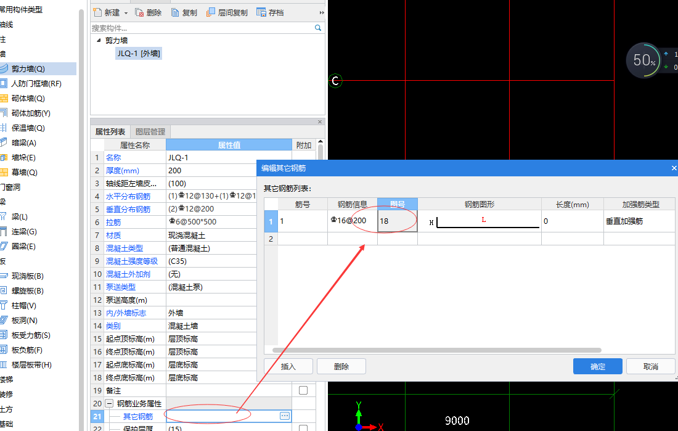Click the 厚度(mm) property name
Image resolution: width=678 pixels, height=431 pixels.
click(x=123, y=171)
